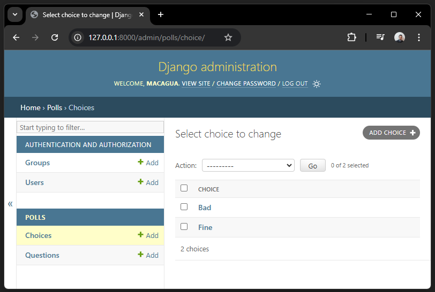Click the CHANGE PASSWORD link
The image size is (435, 292).
[x=246, y=83]
